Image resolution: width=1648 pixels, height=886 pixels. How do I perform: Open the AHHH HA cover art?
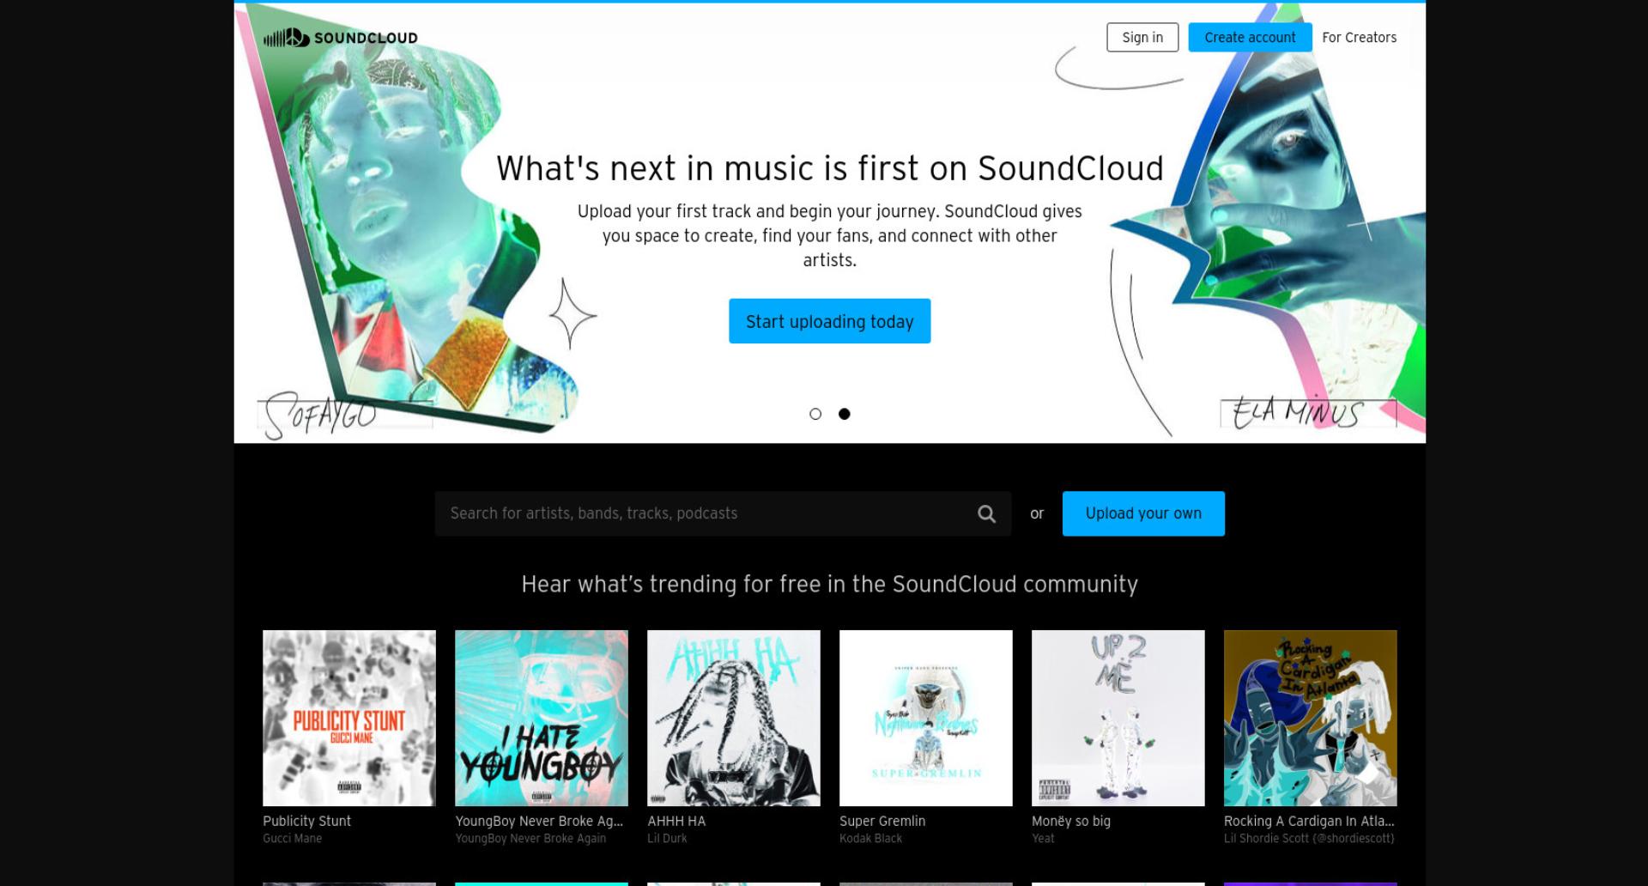pos(734,718)
